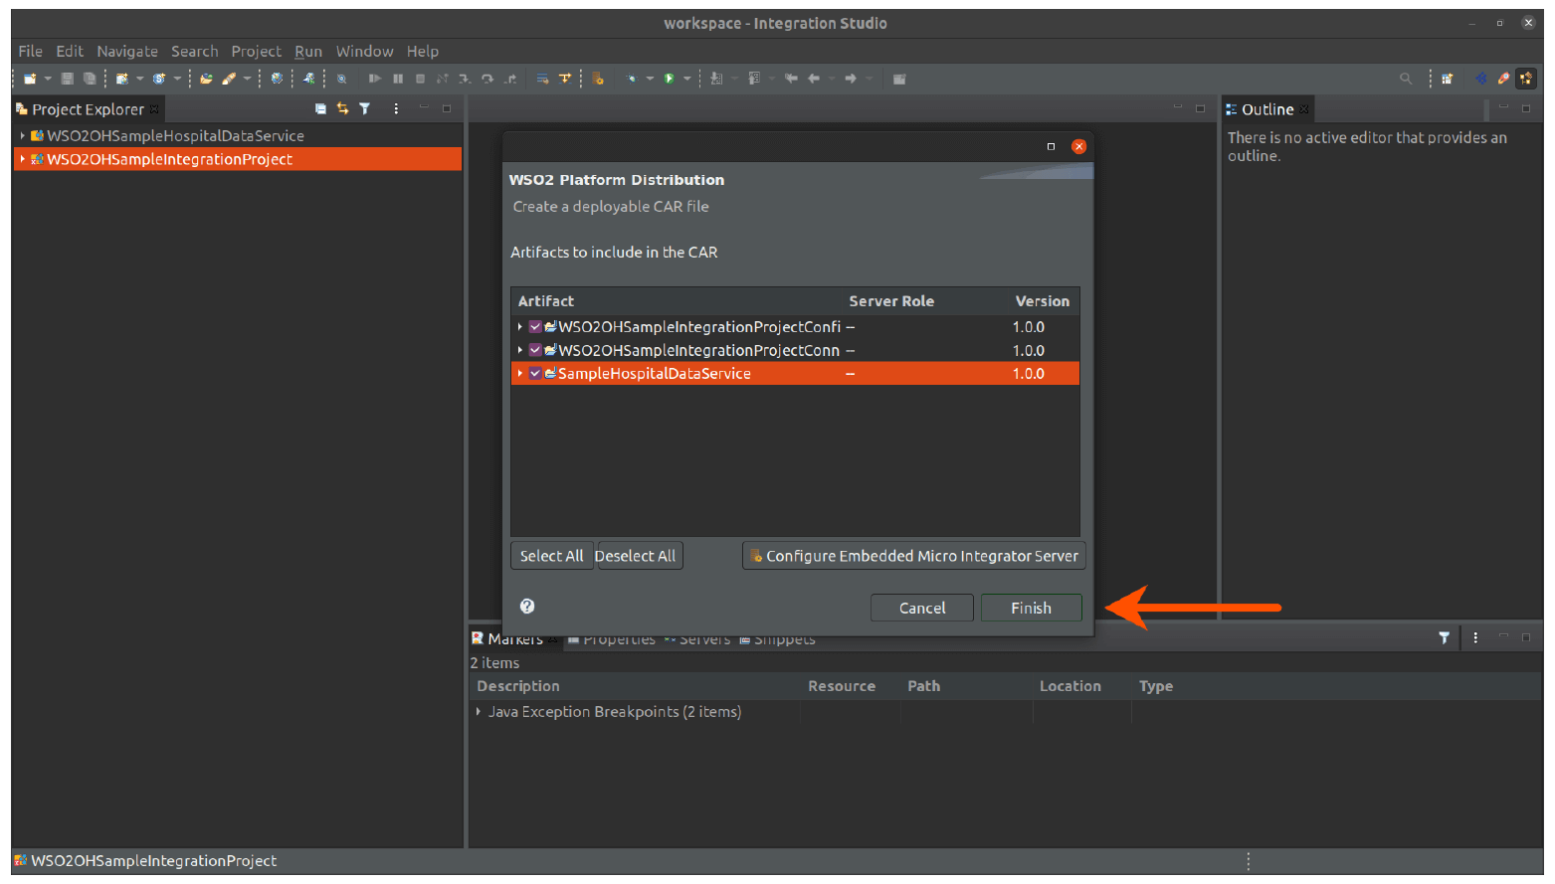Click the Save All toolbar icon

pyautogui.click(x=90, y=79)
